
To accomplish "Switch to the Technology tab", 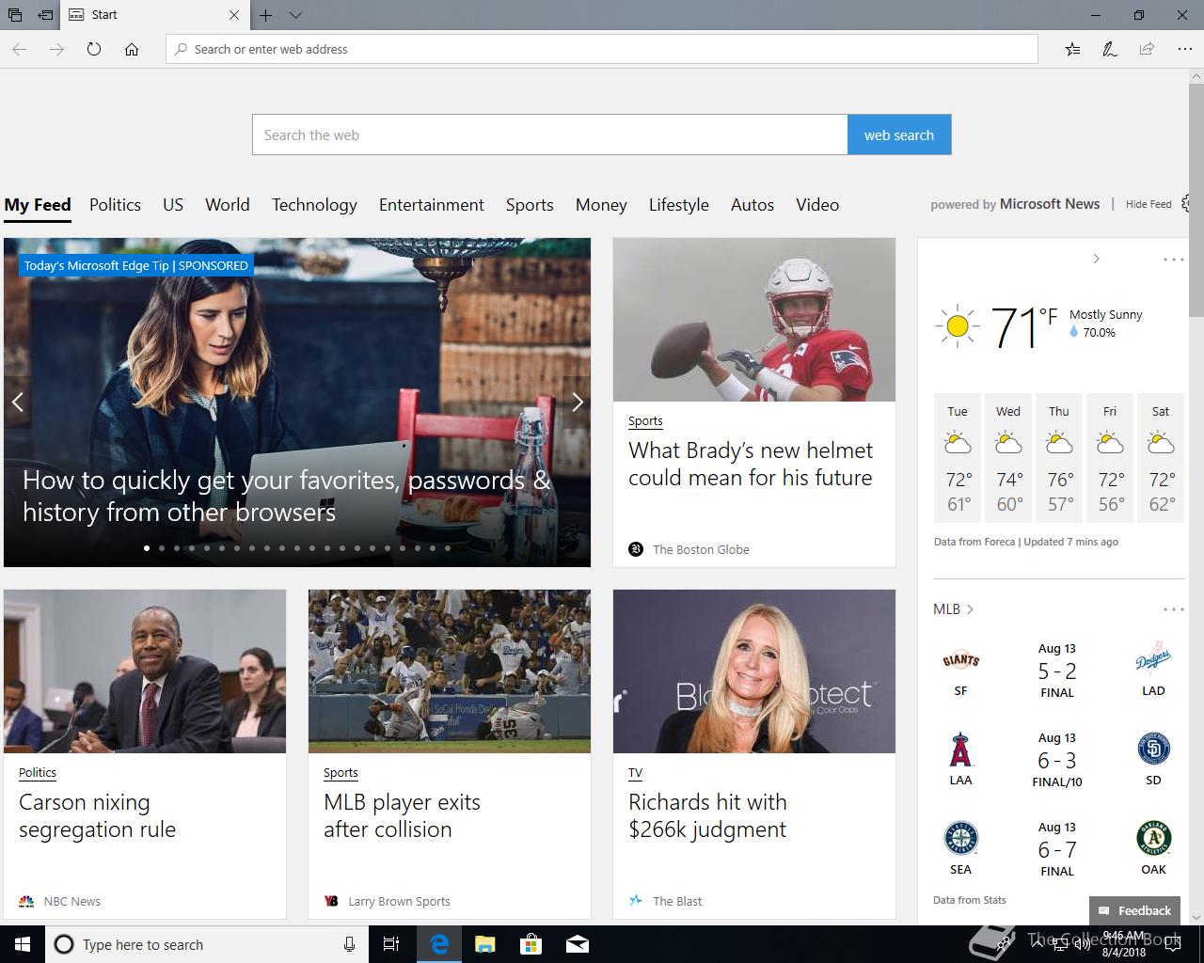I will [314, 205].
